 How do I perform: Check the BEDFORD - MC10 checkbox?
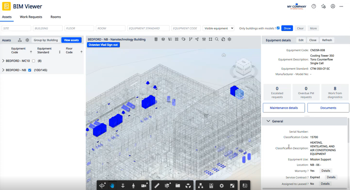tap(34, 61)
